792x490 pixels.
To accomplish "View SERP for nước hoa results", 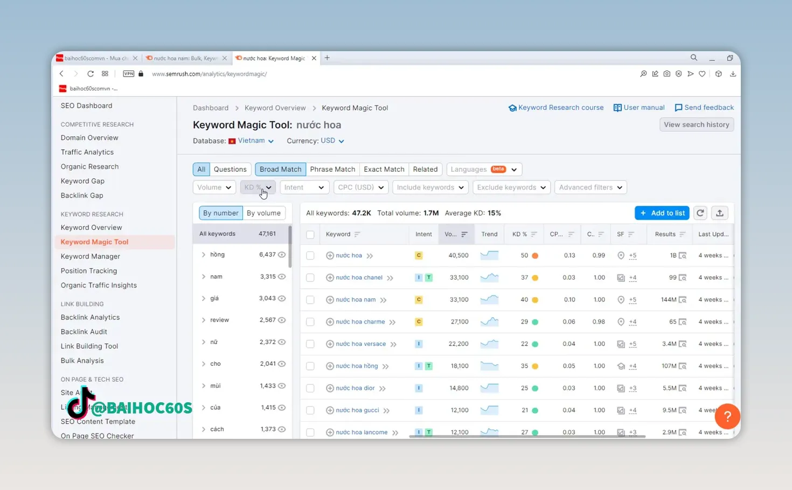I will tap(683, 255).
